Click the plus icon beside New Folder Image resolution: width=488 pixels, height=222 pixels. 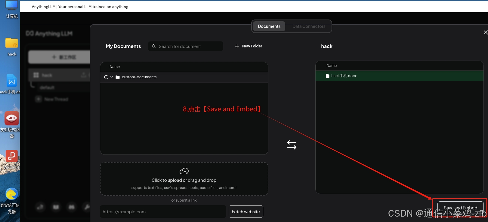click(237, 46)
